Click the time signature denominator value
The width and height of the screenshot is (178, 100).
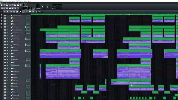(38, 7)
